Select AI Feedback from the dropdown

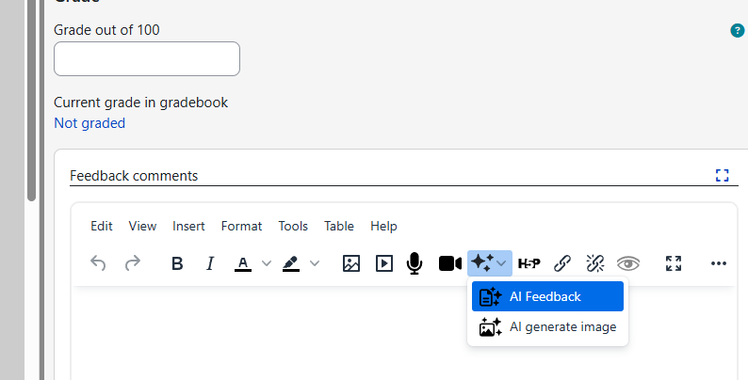547,296
